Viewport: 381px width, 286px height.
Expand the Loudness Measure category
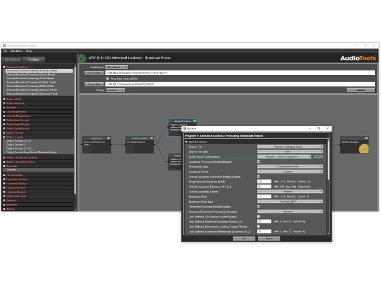click(x=4, y=192)
